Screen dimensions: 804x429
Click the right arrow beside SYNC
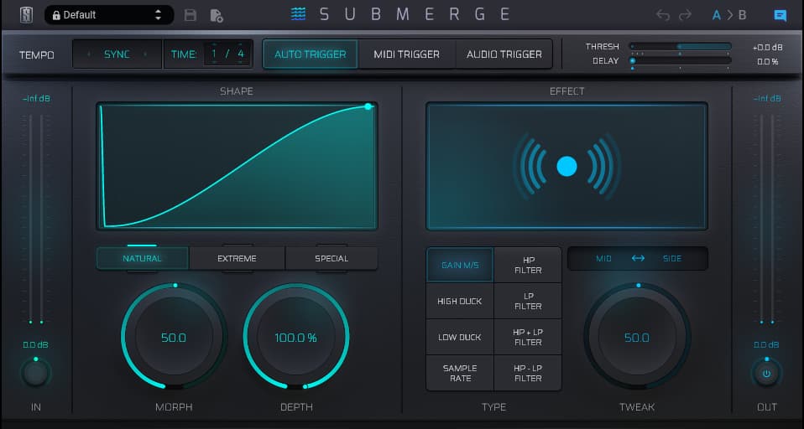(145, 54)
